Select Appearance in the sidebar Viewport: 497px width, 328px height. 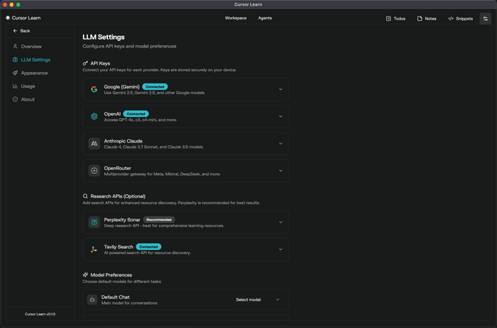pos(34,73)
